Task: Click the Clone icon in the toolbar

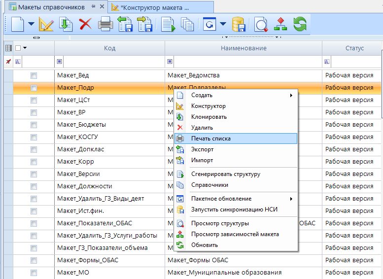Action: point(66,24)
